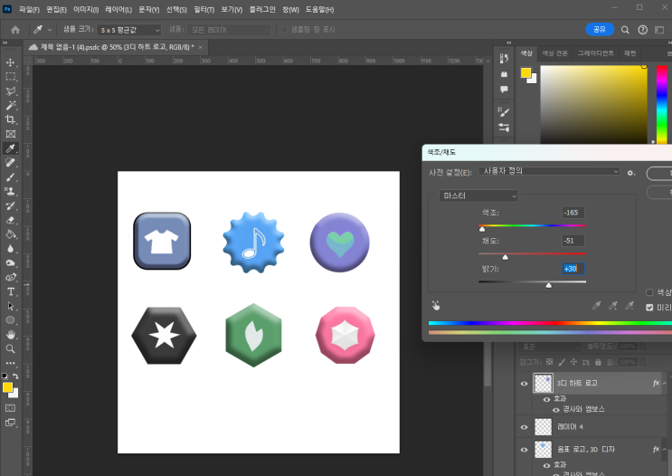The width and height of the screenshot is (672, 476).
Task: Select the Magic Wand tool
Action: (x=11, y=105)
